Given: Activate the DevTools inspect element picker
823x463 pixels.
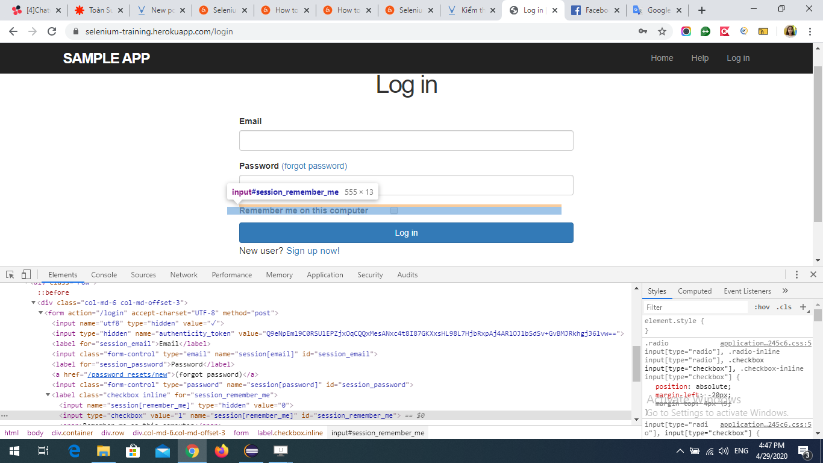Looking at the screenshot, I should (10, 274).
